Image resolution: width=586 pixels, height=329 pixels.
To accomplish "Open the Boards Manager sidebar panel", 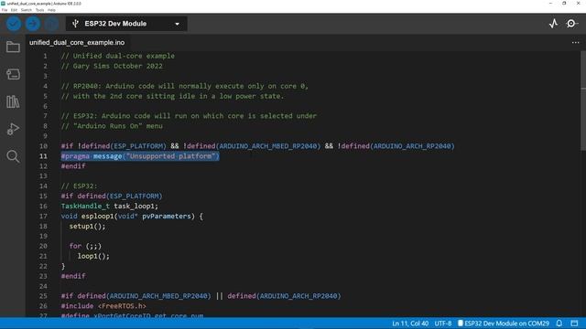I will click(x=13, y=74).
